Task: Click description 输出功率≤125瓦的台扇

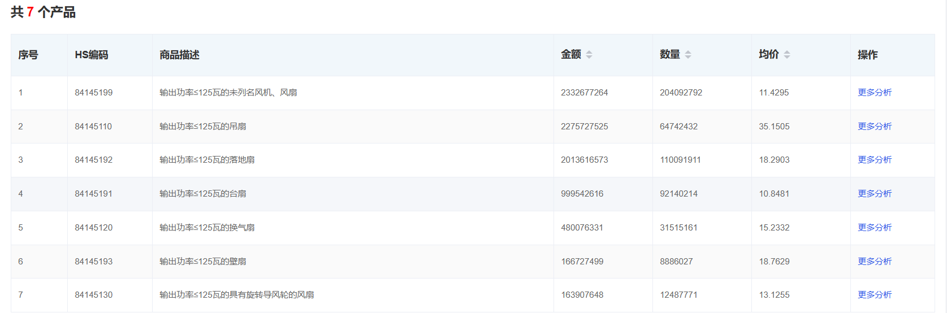Action: pyautogui.click(x=203, y=194)
